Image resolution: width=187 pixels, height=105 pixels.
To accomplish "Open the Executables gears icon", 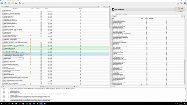I will (16, 3).
